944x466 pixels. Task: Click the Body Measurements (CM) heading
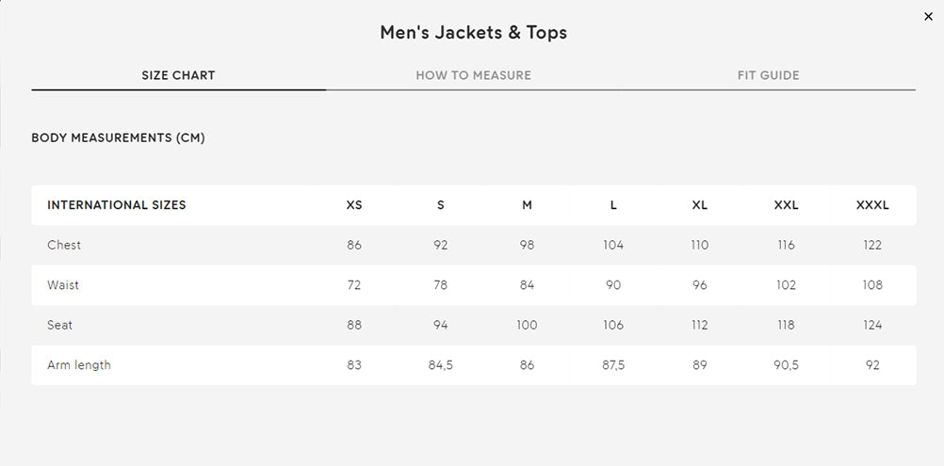point(118,137)
